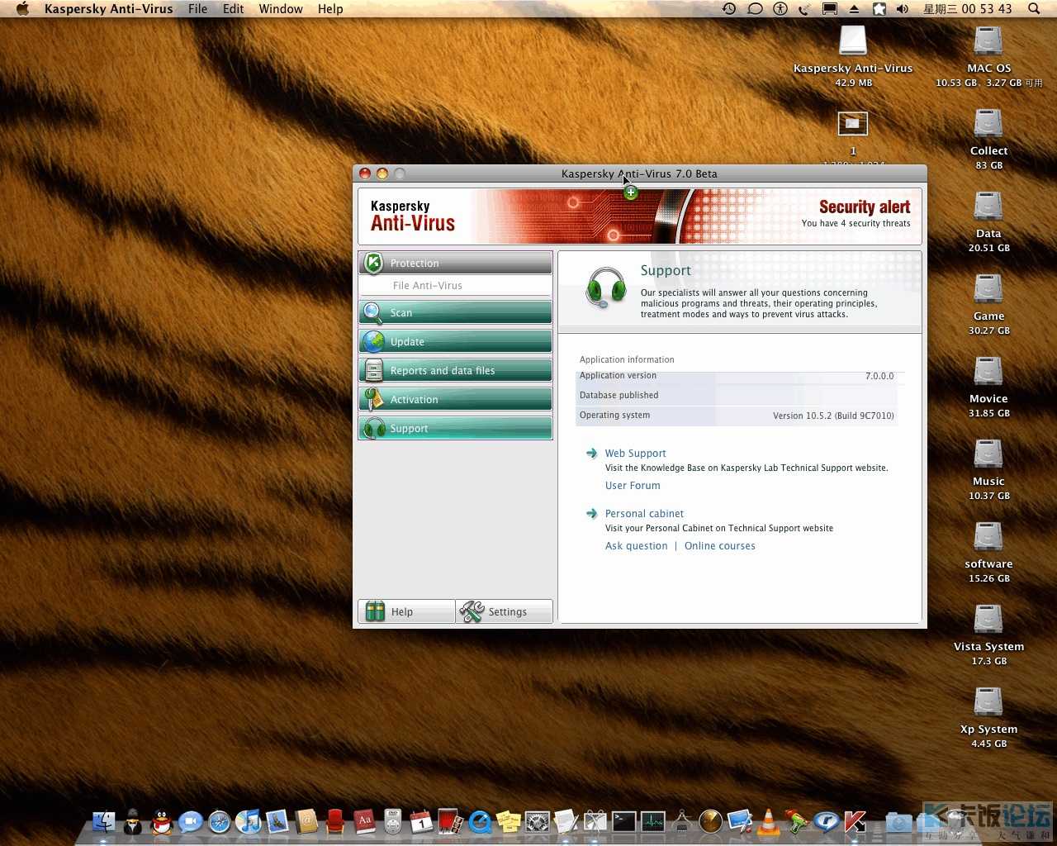
Task: Open Finder from the dock
Action: [104, 821]
